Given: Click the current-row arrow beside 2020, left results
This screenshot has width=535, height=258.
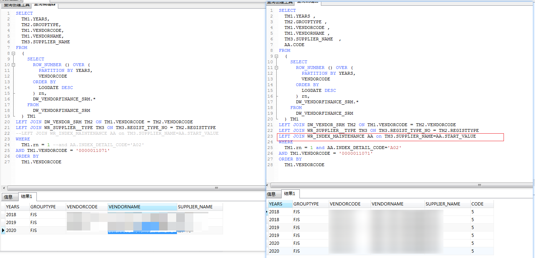Looking at the screenshot, I should [x=3, y=230].
